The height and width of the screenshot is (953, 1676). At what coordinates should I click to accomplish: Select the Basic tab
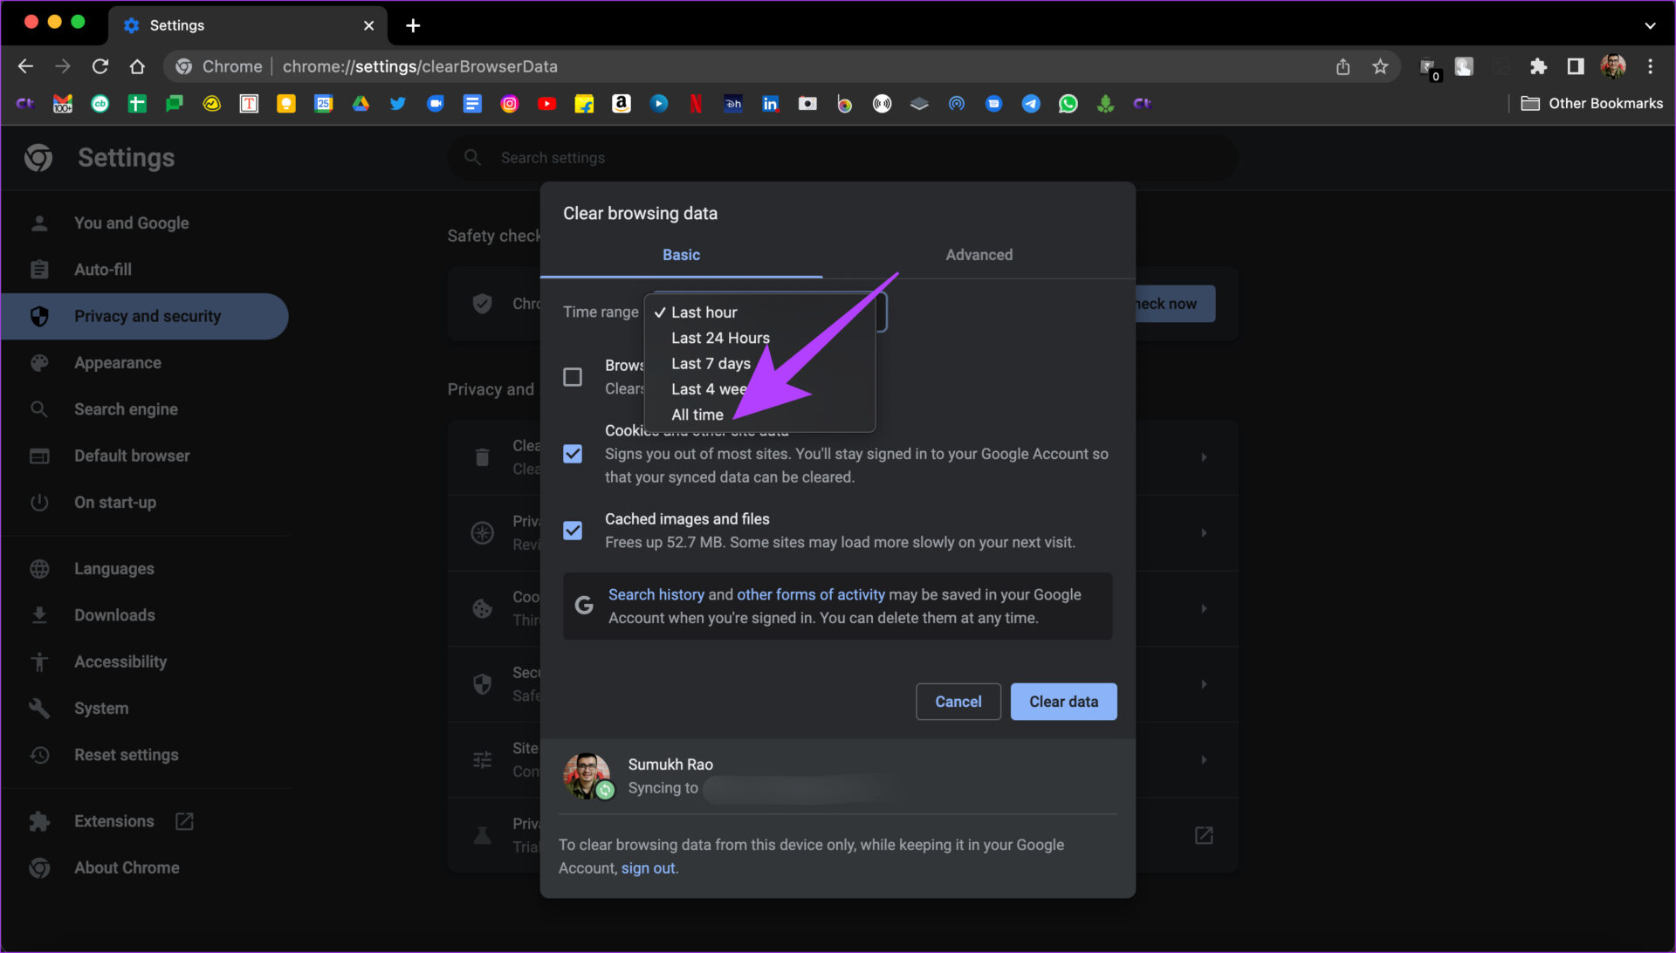[x=681, y=255]
